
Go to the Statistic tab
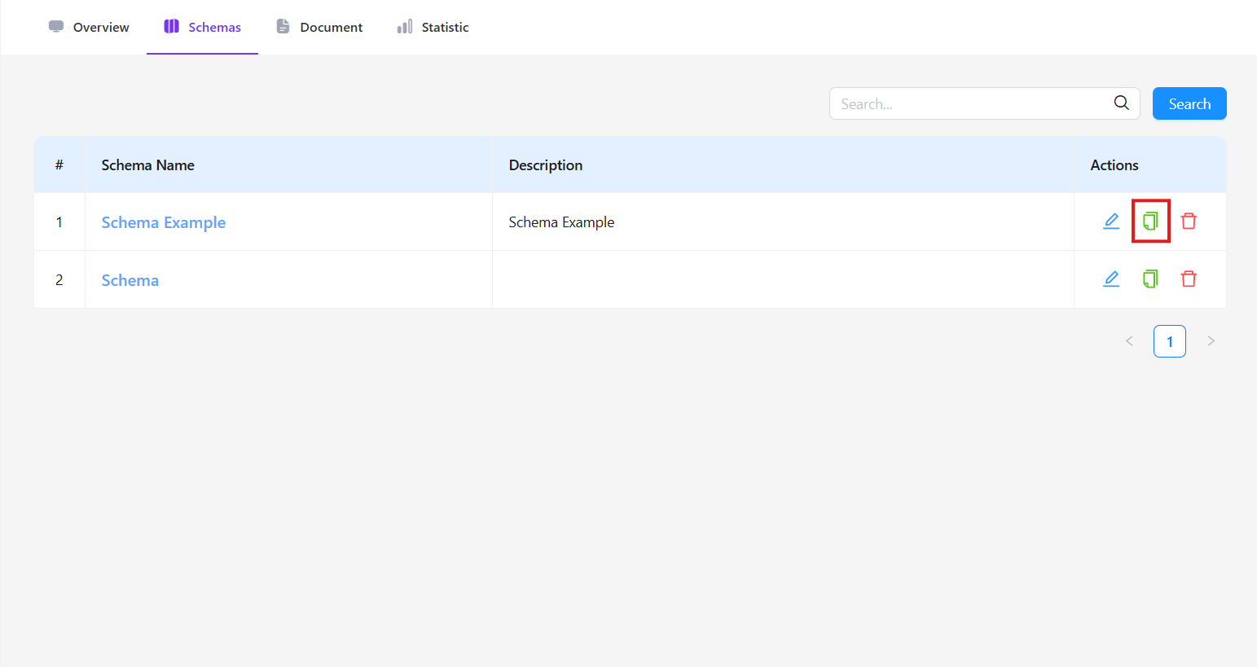(x=433, y=27)
